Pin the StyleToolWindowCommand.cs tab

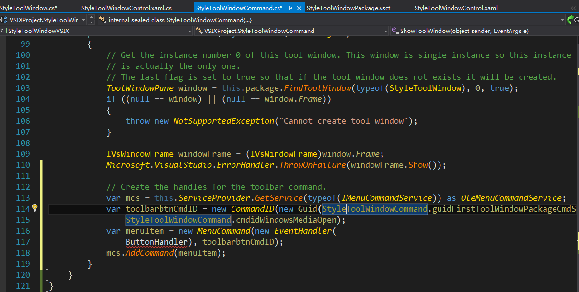click(x=290, y=8)
